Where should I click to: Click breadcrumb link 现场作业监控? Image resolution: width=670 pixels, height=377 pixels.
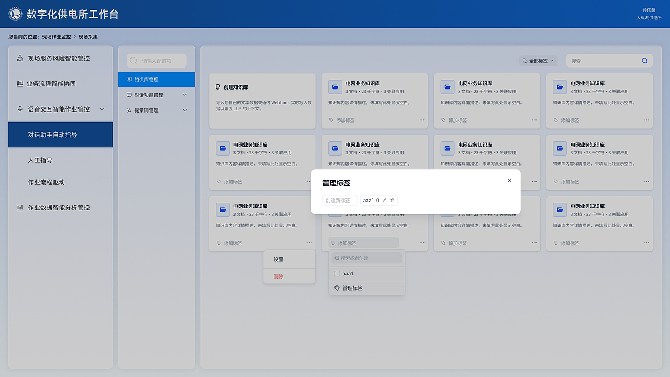[56, 37]
